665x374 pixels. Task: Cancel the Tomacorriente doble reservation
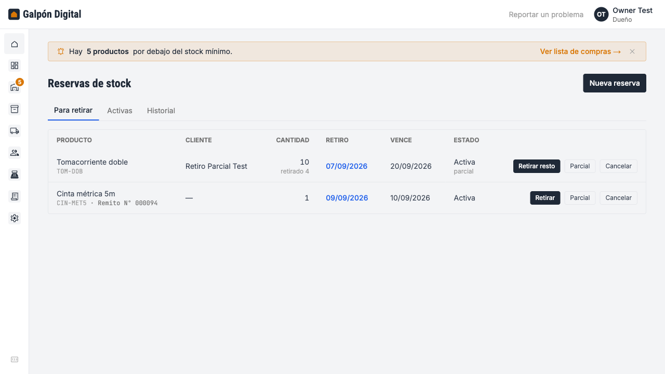click(619, 166)
